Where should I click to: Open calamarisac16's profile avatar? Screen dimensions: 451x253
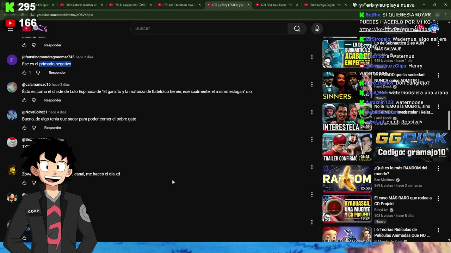(x=12, y=87)
